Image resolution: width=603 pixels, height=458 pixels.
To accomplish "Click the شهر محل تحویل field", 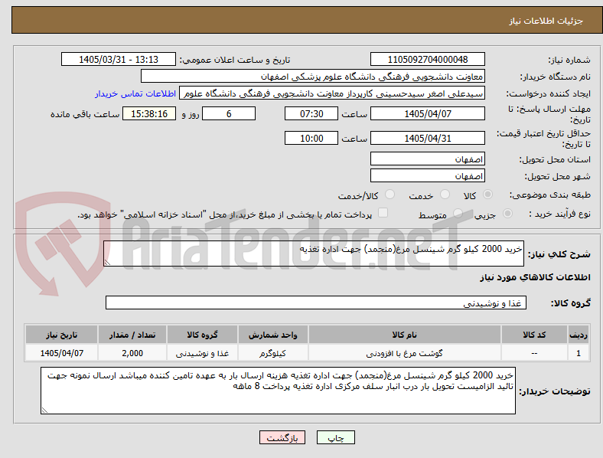I will coord(427,176).
